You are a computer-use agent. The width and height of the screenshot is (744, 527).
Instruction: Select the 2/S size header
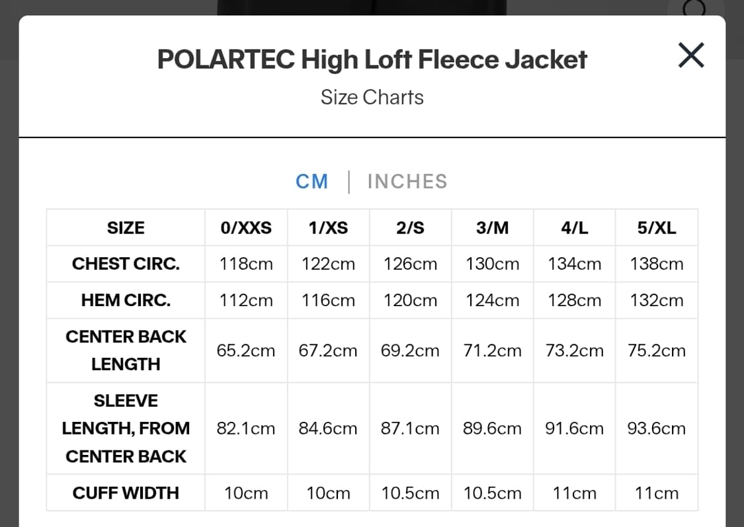410,227
